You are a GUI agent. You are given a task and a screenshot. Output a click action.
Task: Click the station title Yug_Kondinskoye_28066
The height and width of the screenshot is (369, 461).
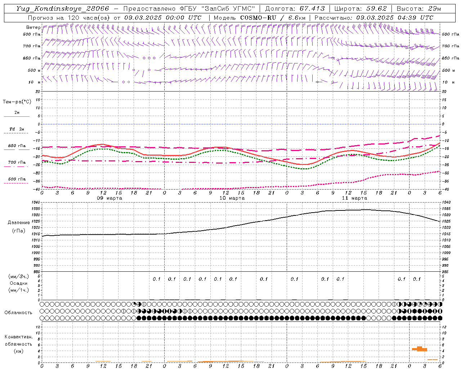63,9
